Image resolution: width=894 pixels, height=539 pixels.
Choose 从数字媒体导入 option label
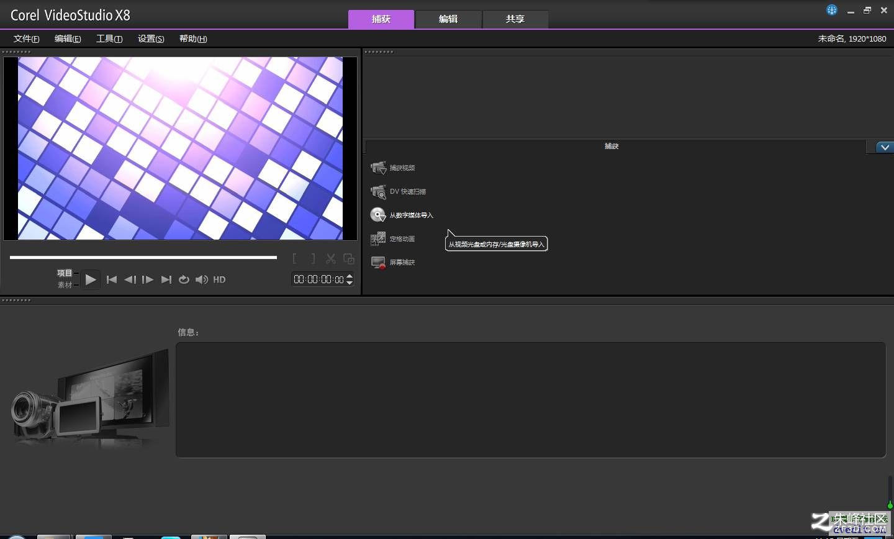[x=412, y=215]
